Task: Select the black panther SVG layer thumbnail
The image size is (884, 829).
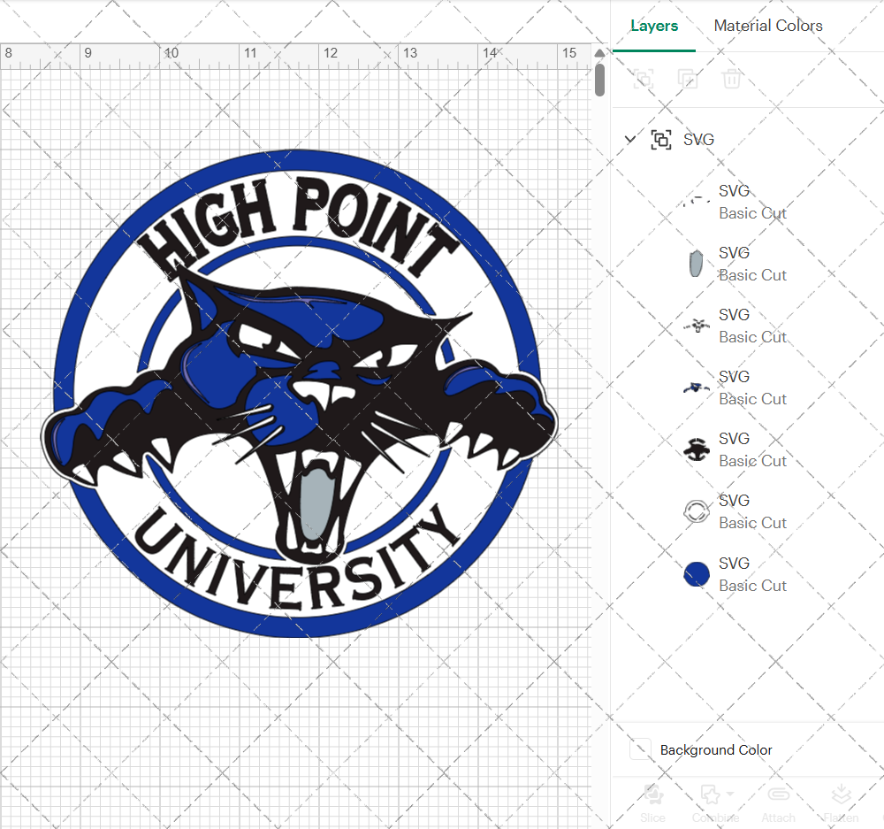Action: (697, 449)
